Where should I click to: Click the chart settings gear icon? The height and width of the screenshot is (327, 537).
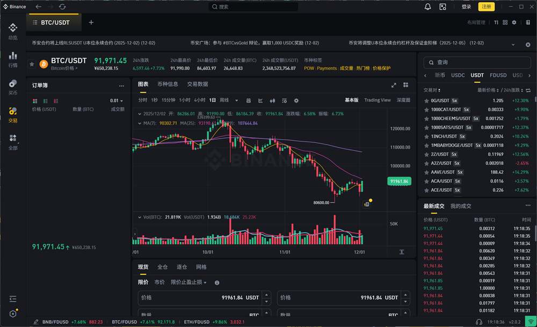pyautogui.click(x=296, y=100)
